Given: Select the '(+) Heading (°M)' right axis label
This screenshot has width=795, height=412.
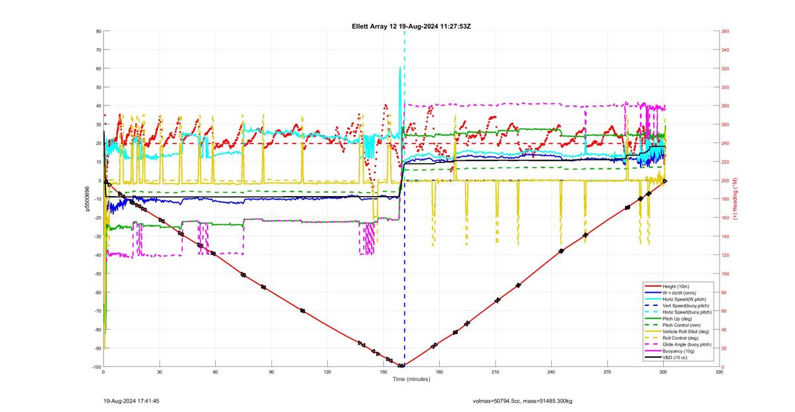Looking at the screenshot, I should coord(735,199).
